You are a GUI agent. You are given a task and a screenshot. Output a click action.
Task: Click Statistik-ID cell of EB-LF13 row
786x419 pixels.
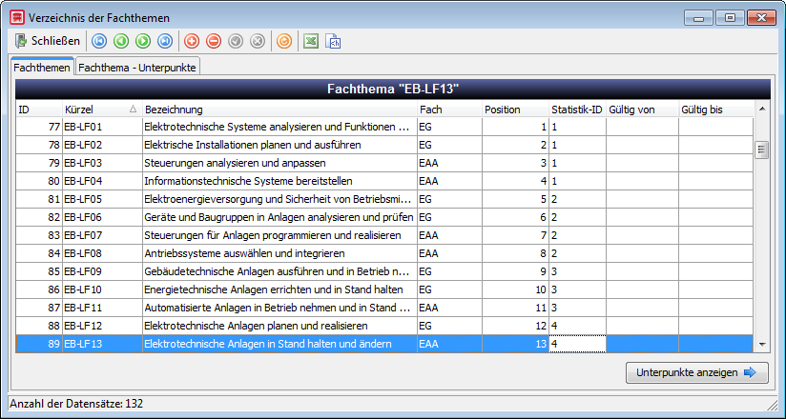point(577,344)
